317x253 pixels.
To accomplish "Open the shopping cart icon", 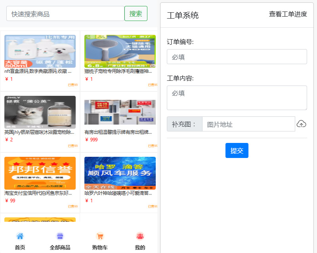I will tap(100, 236).
